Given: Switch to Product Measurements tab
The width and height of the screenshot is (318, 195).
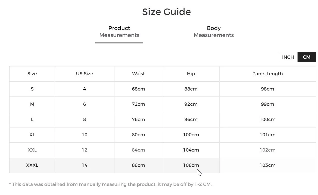Looking at the screenshot, I should click(119, 32).
